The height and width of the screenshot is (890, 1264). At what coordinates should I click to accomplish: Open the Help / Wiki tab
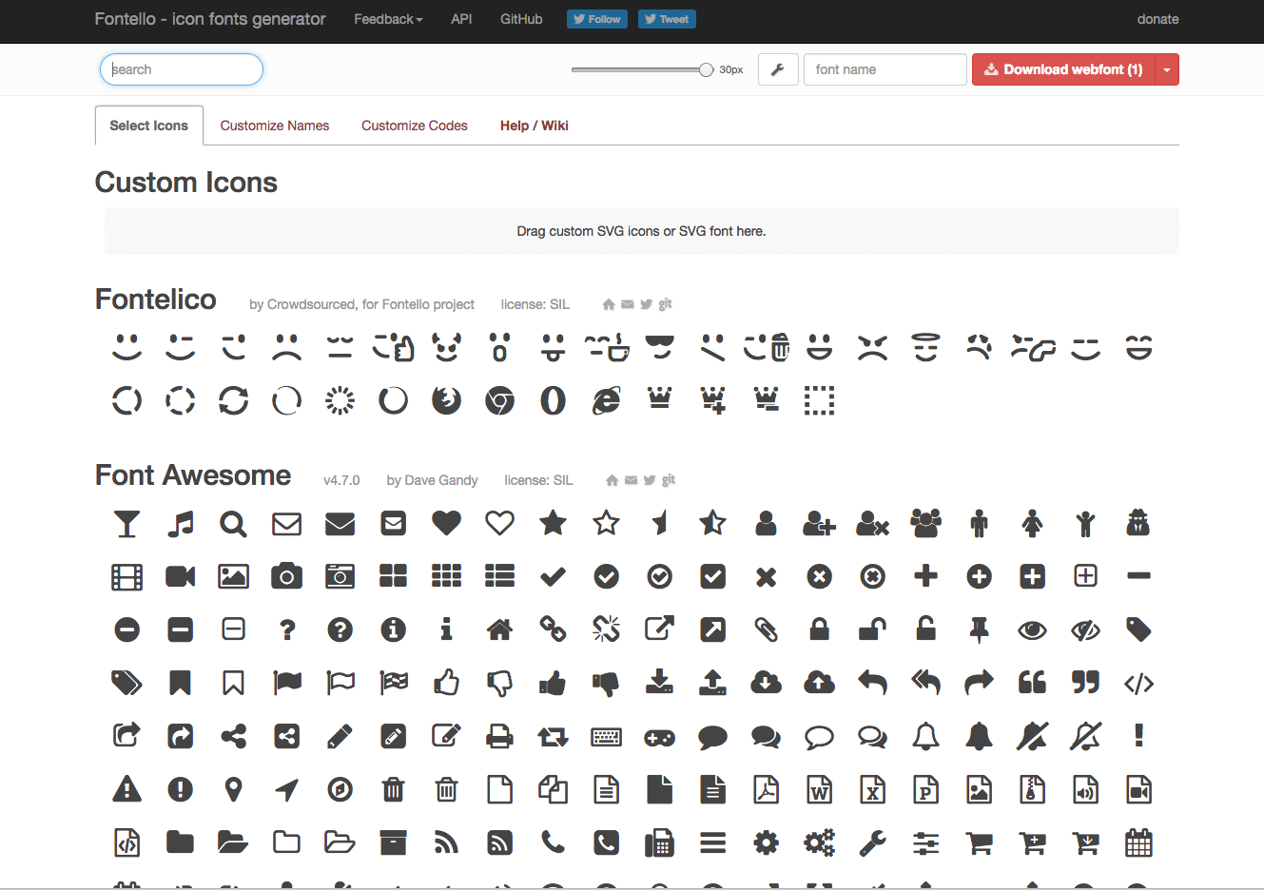click(x=535, y=126)
